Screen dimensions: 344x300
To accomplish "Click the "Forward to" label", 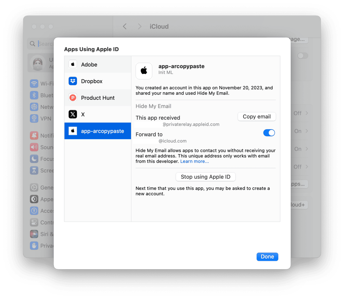I will click(x=149, y=134).
